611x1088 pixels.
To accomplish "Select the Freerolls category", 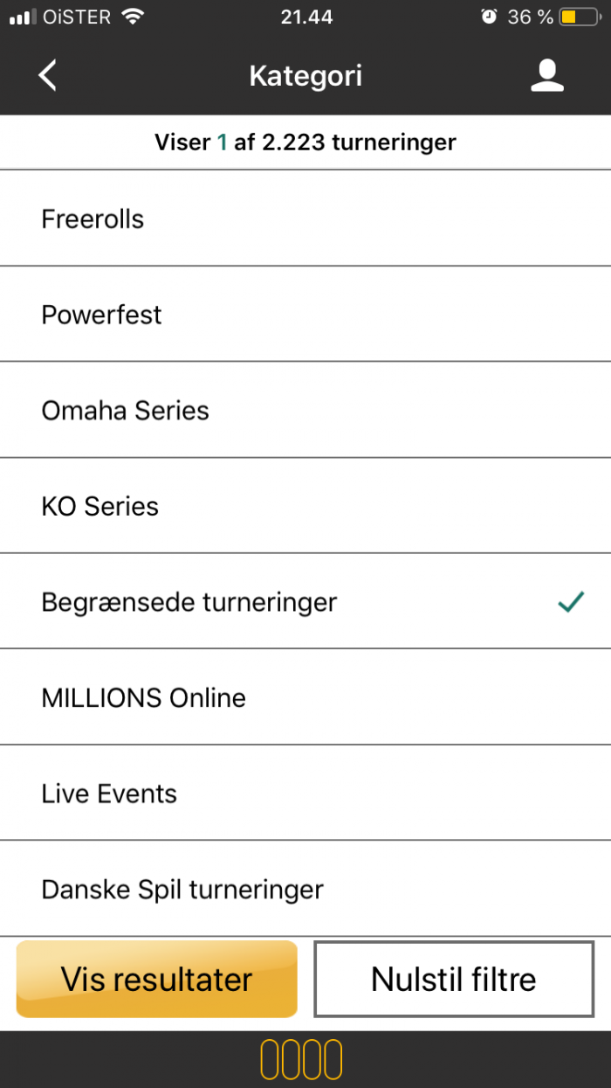I will [305, 218].
